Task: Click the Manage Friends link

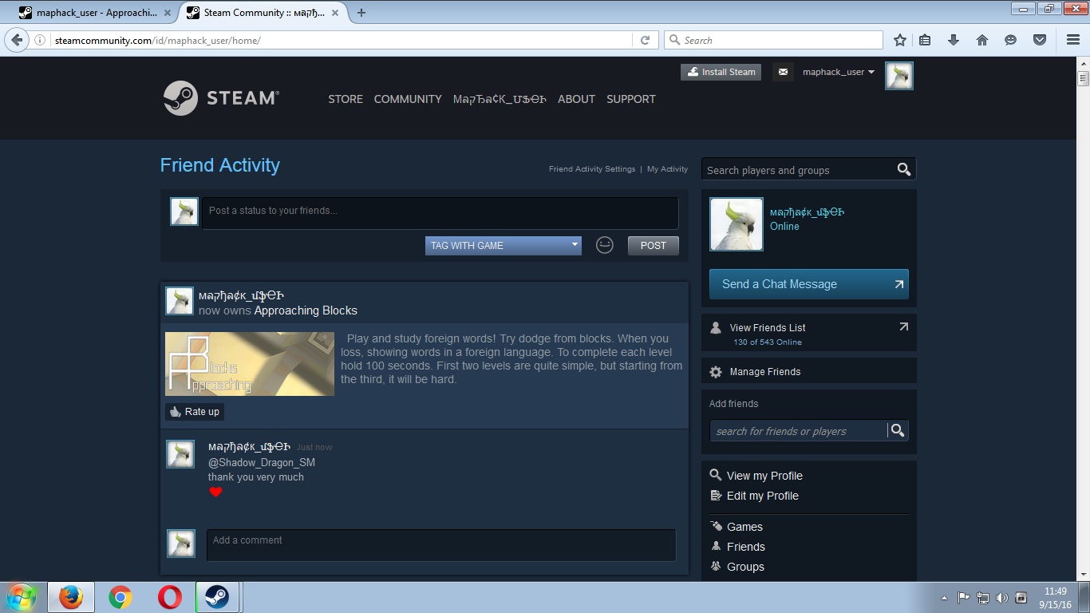Action: tap(765, 372)
